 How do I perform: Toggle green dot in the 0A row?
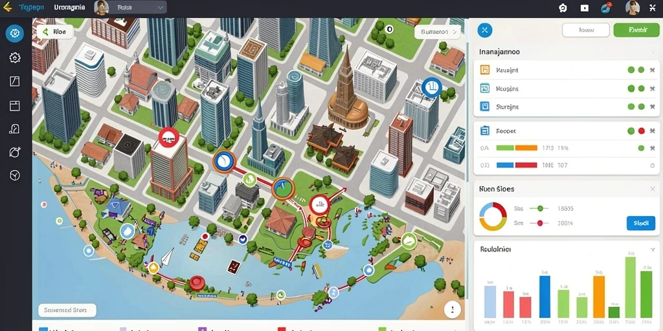(x=641, y=148)
